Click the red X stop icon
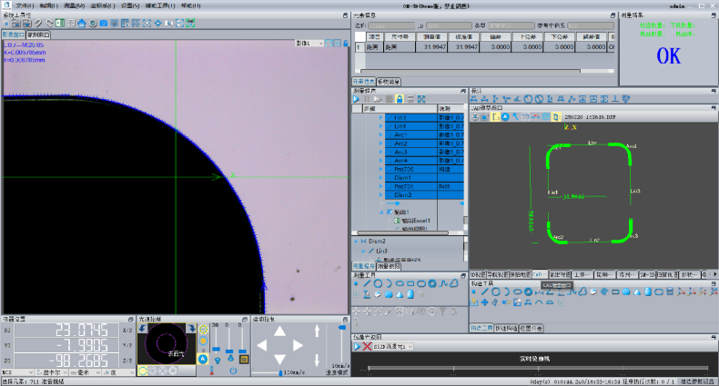 pos(366,346)
